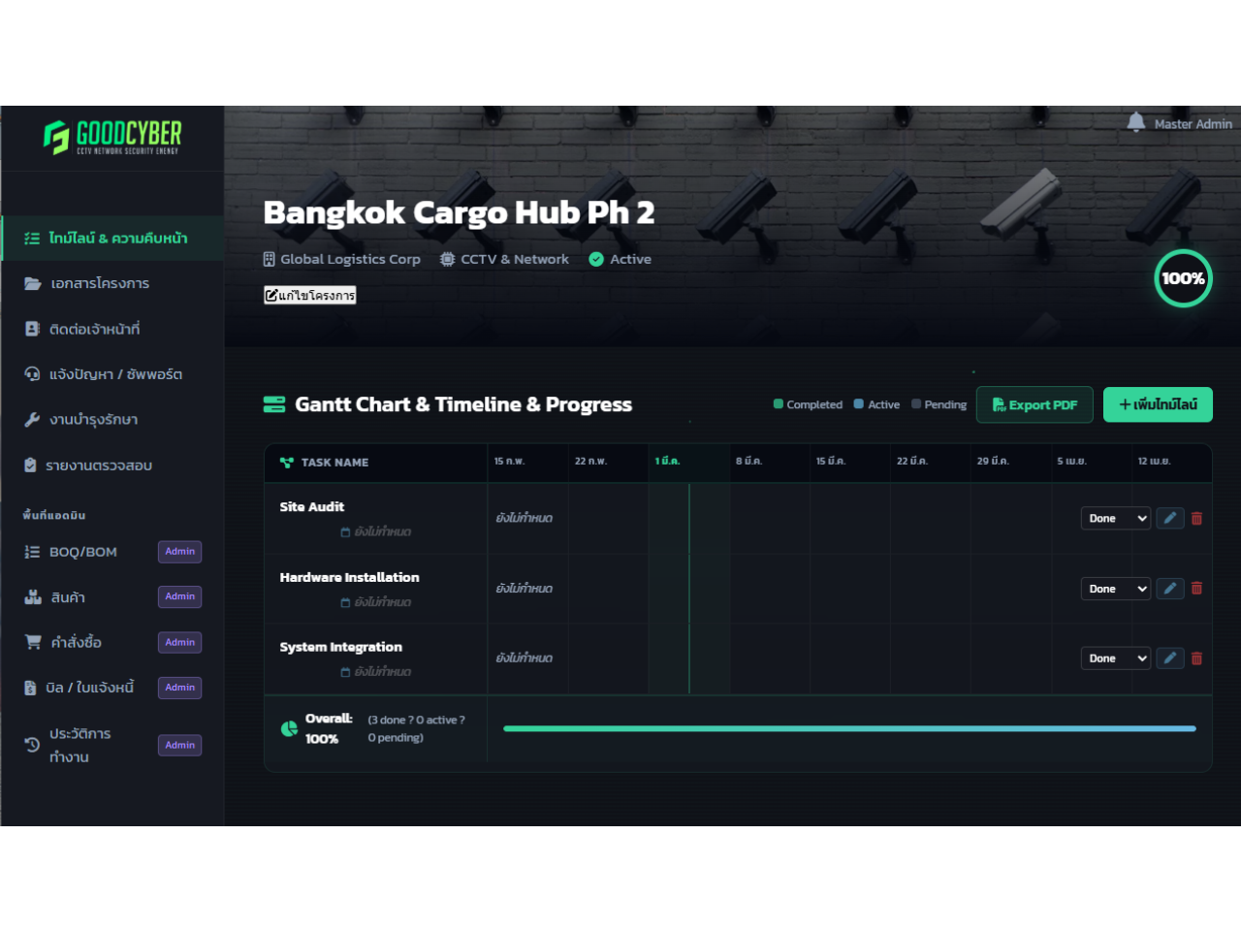Click the GoodCyber logo
The width and height of the screenshot is (1241, 931).
click(x=112, y=137)
